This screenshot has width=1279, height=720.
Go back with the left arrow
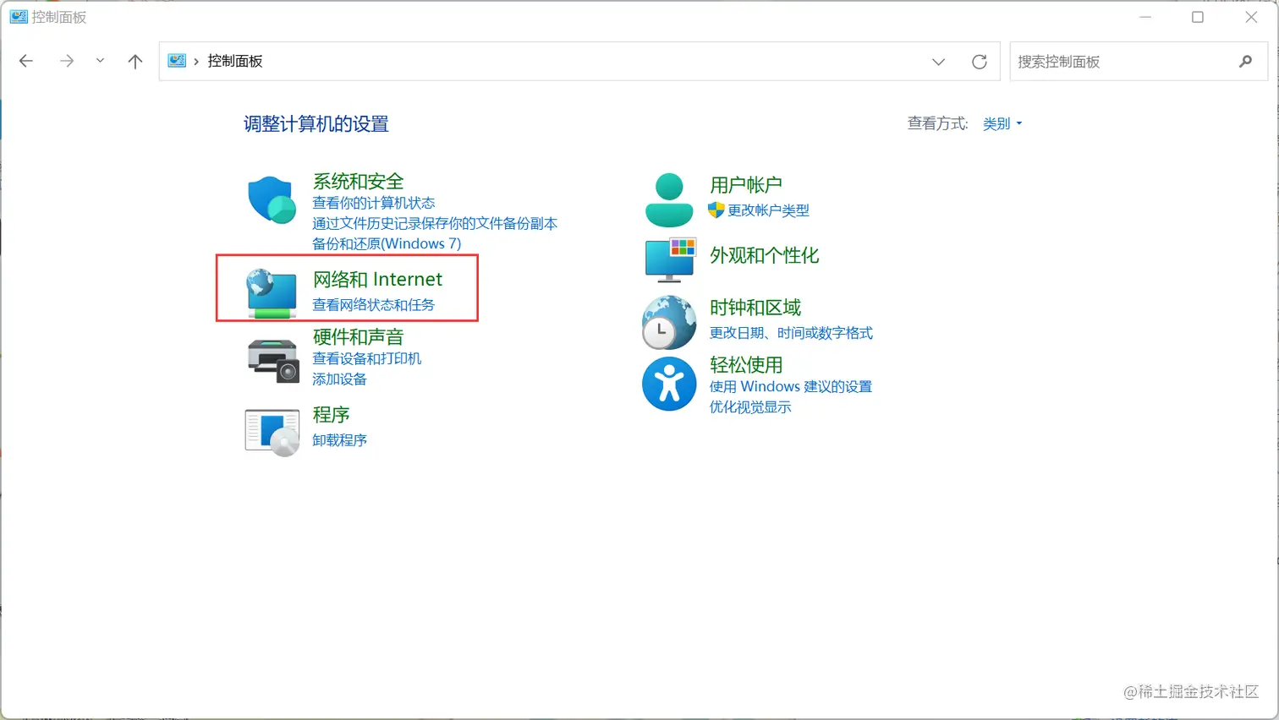(x=26, y=61)
